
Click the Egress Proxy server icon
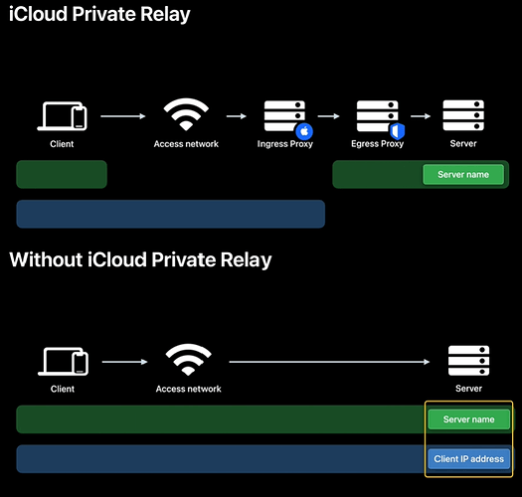tap(377, 116)
